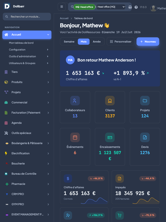Click the Tableau de bord breadcrumb
Image resolution: width=166 pixels, height=222 pixels.
click(x=83, y=18)
